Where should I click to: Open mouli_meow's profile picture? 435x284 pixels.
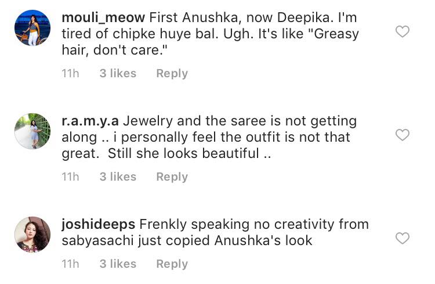click(x=32, y=28)
